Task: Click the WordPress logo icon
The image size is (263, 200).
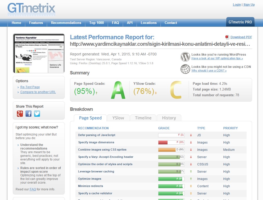Action: click(185, 56)
